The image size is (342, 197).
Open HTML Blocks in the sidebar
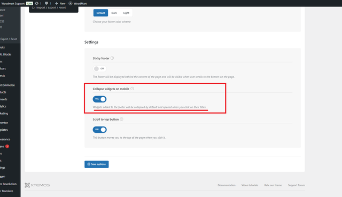coord(6,54)
